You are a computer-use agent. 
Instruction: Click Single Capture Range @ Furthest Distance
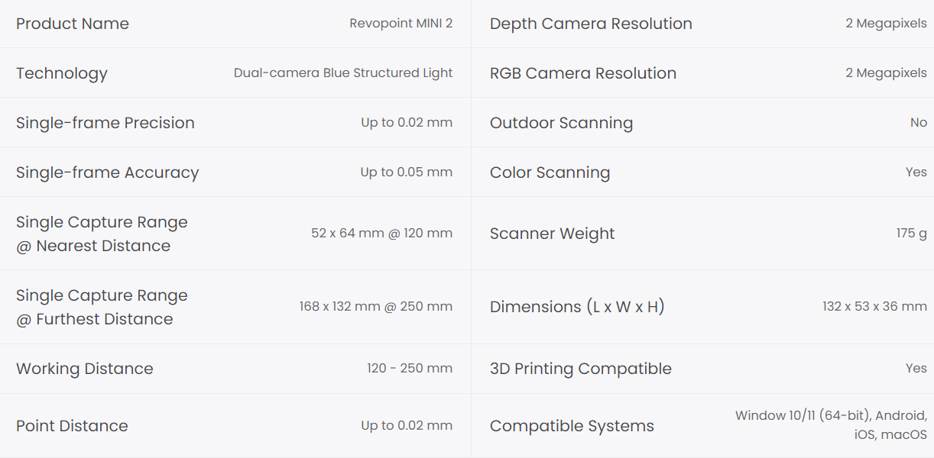[x=102, y=307]
